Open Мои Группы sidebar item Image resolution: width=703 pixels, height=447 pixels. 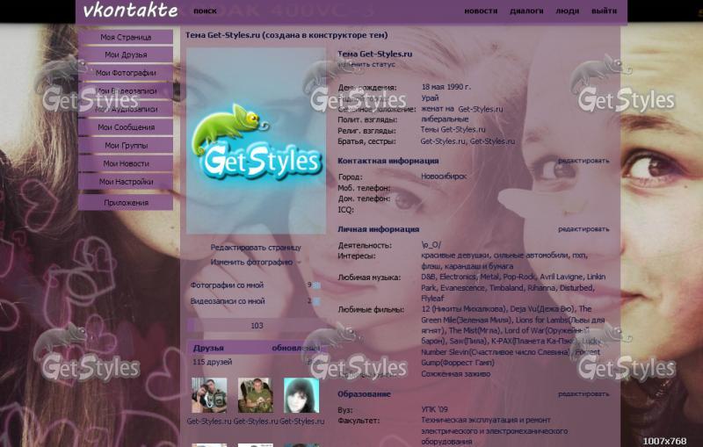(x=126, y=146)
